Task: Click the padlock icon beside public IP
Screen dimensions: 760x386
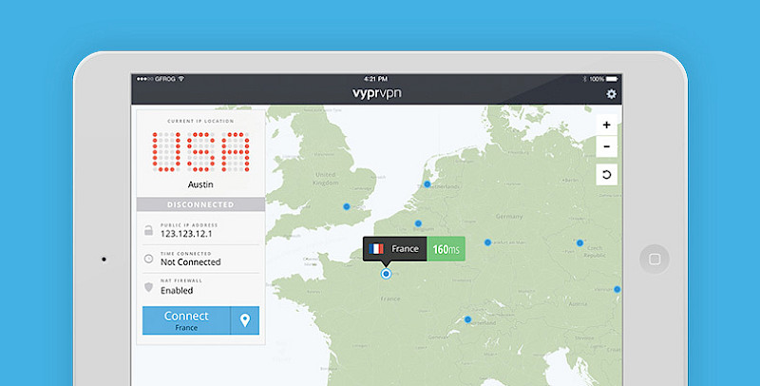Action: pos(149,230)
